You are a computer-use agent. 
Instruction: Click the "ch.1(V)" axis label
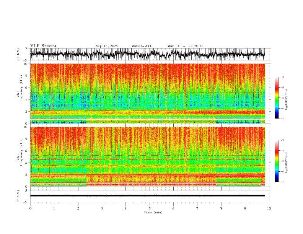tap(18, 54)
